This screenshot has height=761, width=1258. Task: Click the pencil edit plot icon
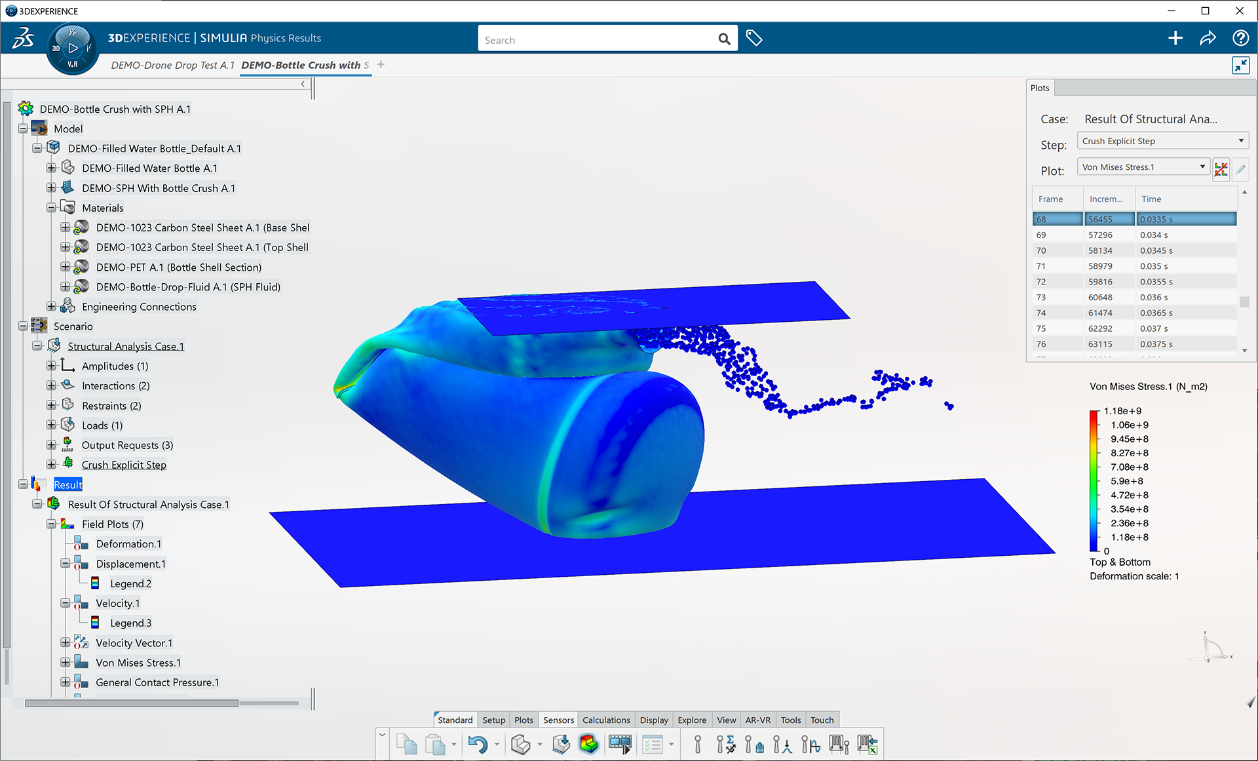coord(1240,170)
